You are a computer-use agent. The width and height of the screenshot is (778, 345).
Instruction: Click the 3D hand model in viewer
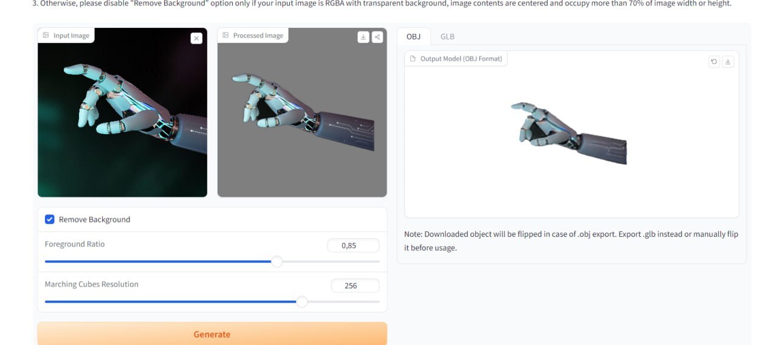tap(570, 131)
